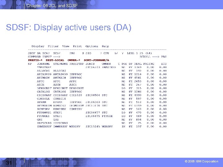Select DUMPSRV in the JOBNAME column
The height and width of the screenshot is (167, 223).
(43, 109)
